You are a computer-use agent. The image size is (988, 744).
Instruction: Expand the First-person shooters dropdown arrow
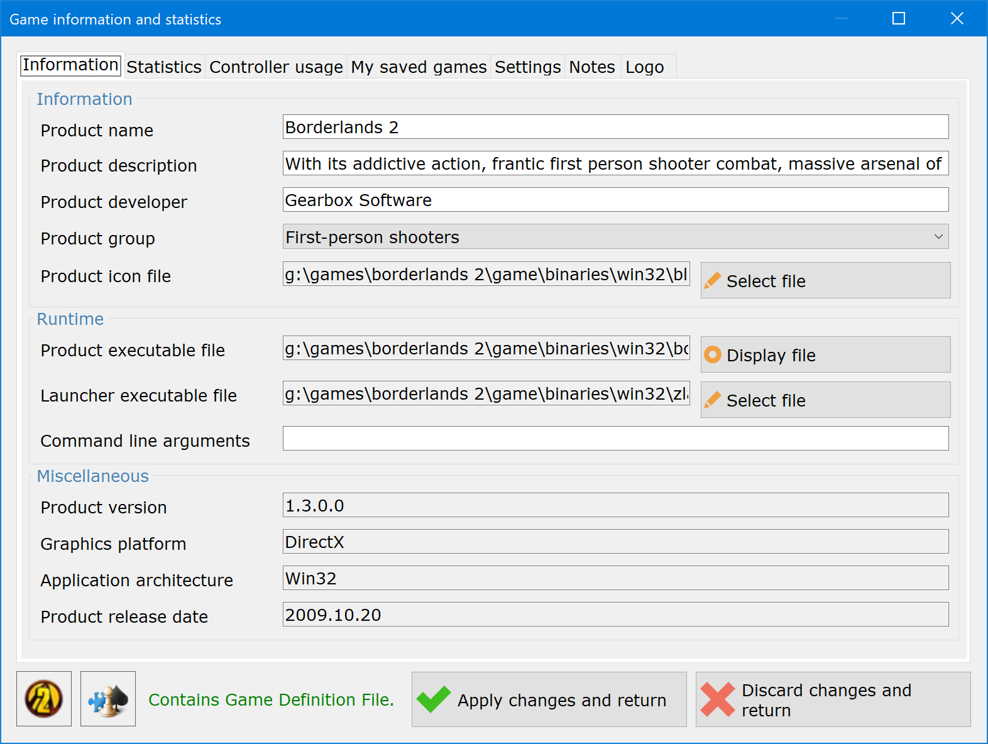[x=938, y=237]
